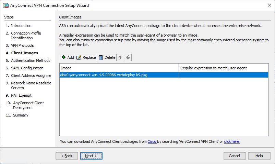Select step 11 Summary
275x164 pixels.
[17, 115]
